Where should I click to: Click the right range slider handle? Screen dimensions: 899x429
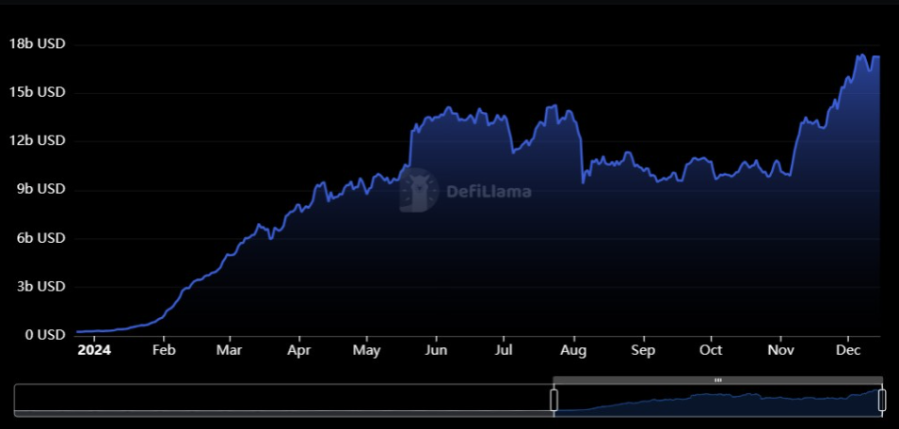coord(882,400)
